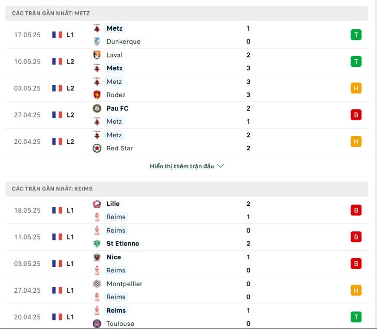Click red B badge for Lille vs Reims

pos(356,210)
